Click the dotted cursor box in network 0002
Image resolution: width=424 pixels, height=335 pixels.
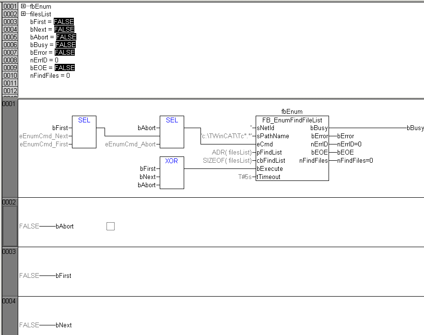[x=111, y=226]
